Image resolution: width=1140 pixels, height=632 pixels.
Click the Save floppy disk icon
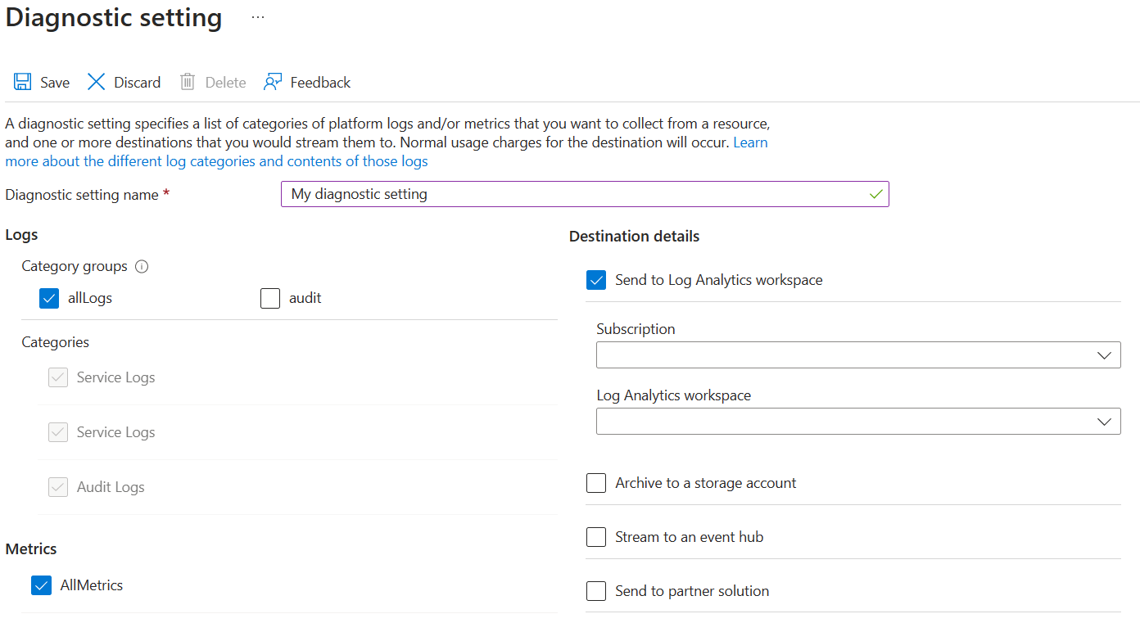coord(22,82)
